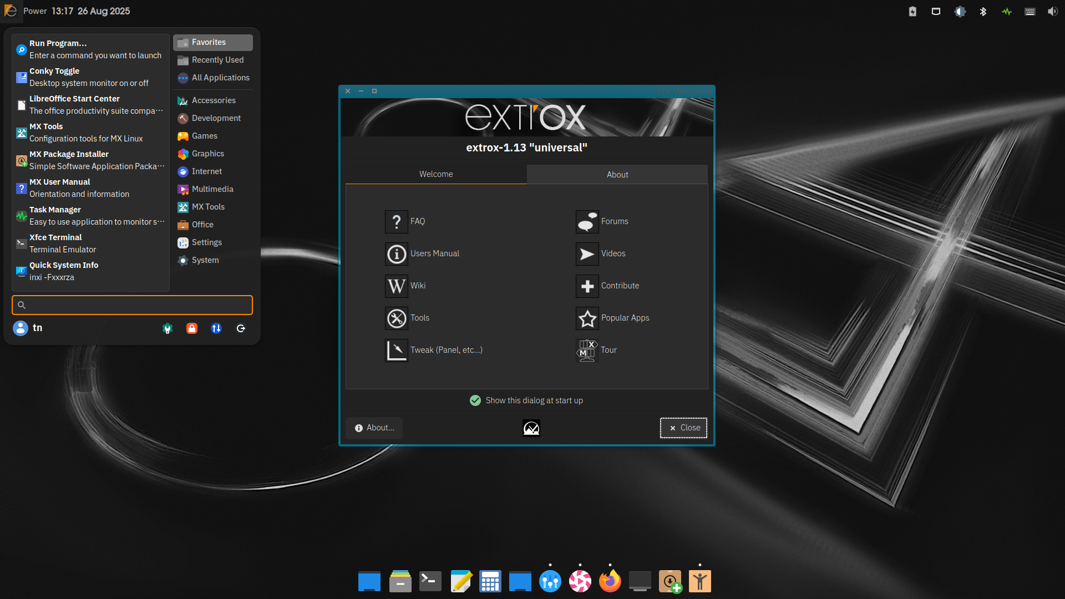Start the Tour icon
Viewport: 1065px width, 599px height.
tap(587, 351)
